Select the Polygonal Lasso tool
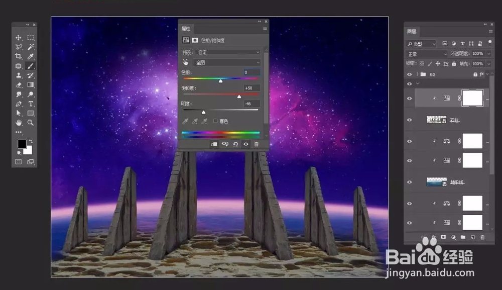502x290 pixels. click(19, 47)
